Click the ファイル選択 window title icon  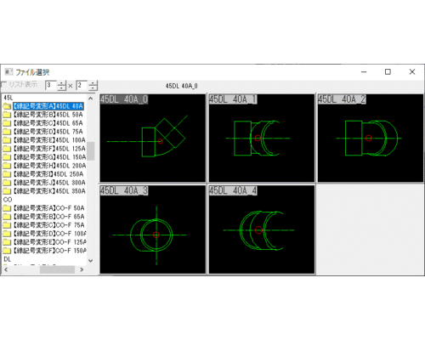coord(8,72)
